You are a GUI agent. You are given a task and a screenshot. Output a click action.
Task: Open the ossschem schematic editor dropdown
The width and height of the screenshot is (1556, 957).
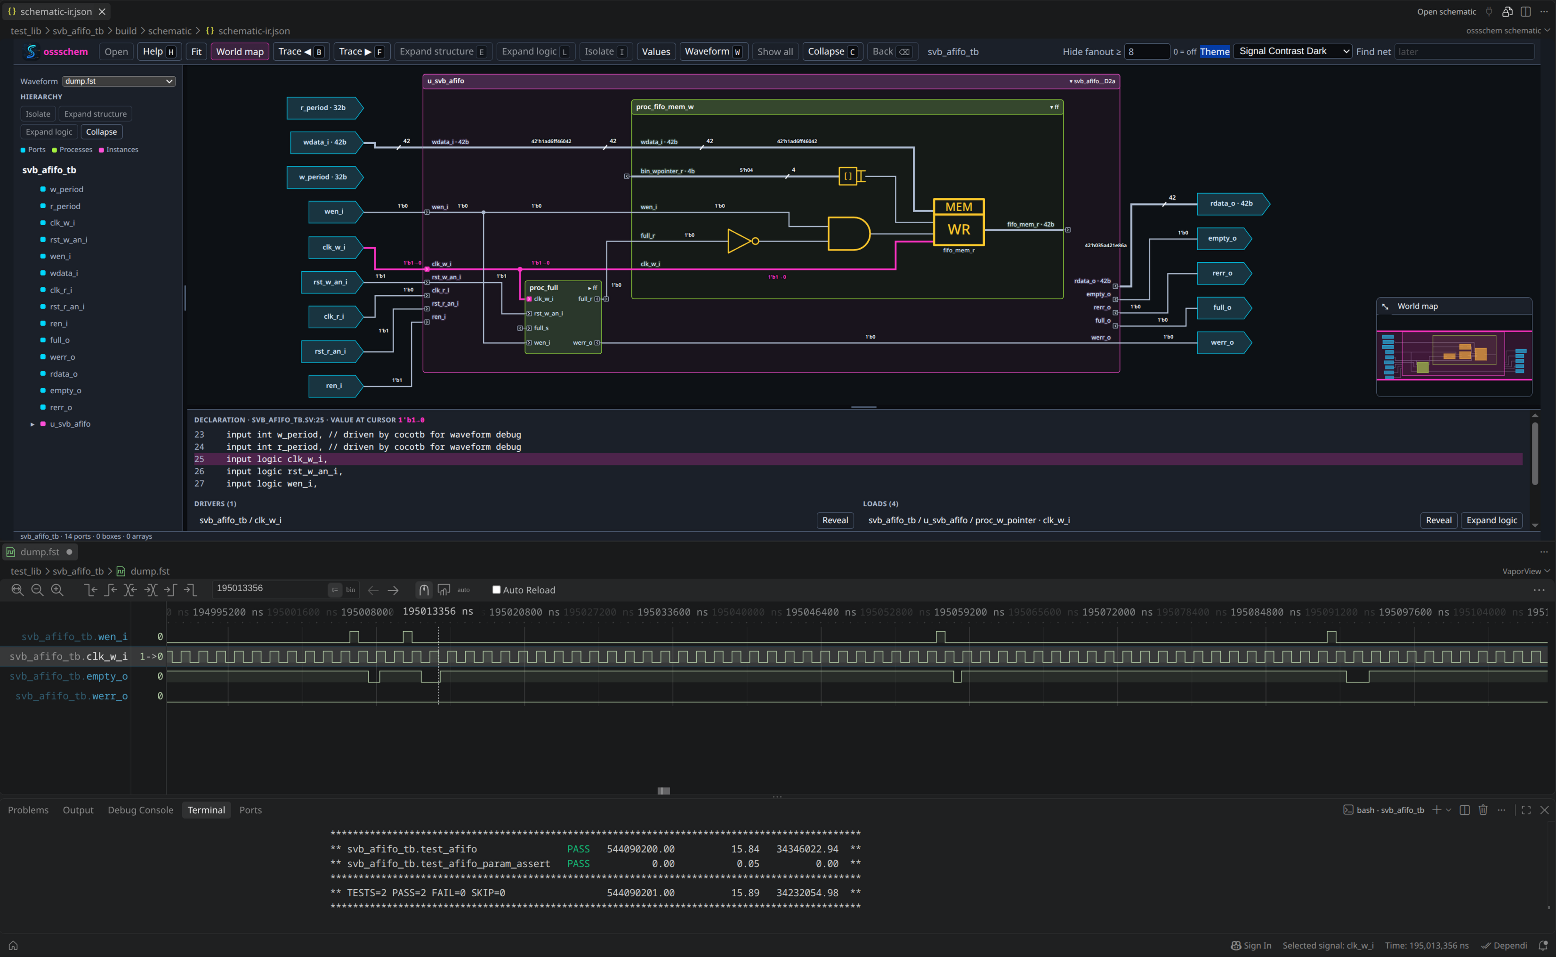pos(1508,31)
